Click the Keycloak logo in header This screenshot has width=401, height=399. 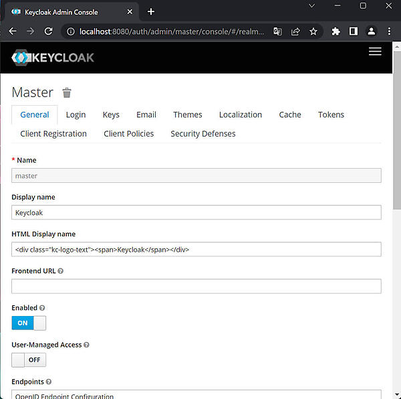pos(53,58)
